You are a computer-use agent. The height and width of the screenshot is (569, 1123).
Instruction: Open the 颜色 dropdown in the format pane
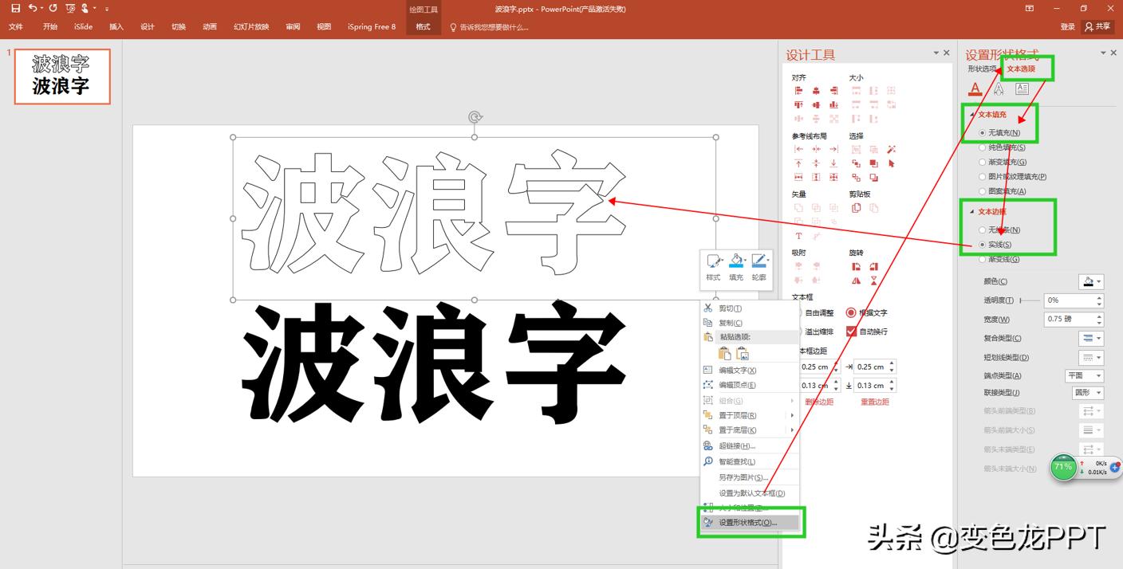[x=1091, y=281]
